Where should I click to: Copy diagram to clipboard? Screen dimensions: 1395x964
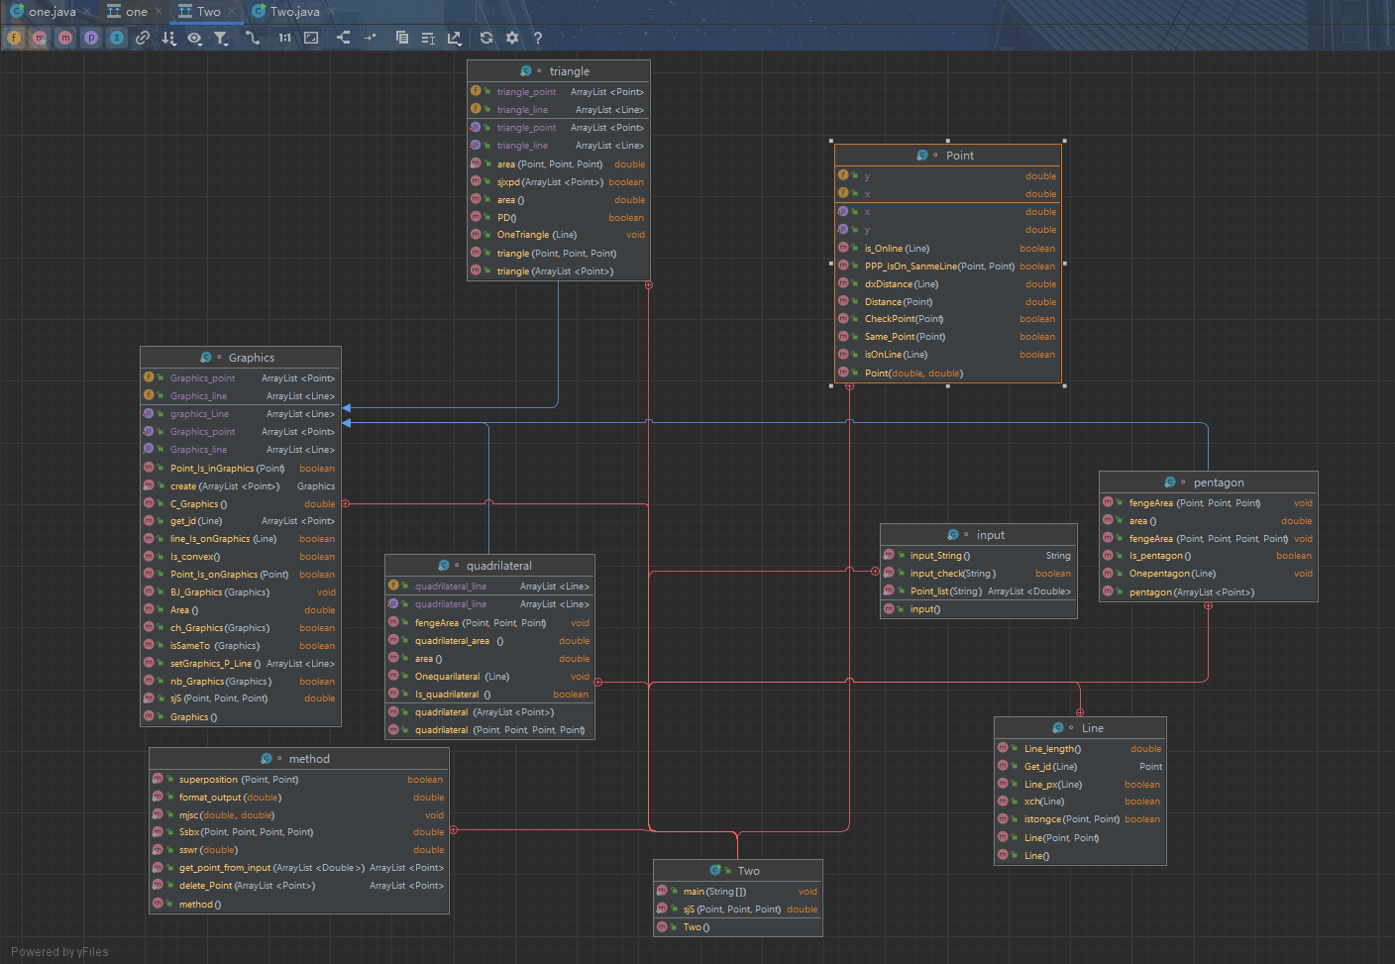(402, 38)
